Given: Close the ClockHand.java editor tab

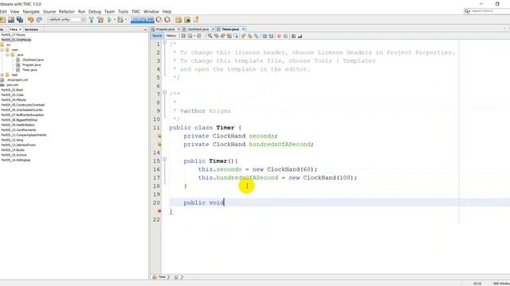Looking at the screenshot, I should point(213,29).
